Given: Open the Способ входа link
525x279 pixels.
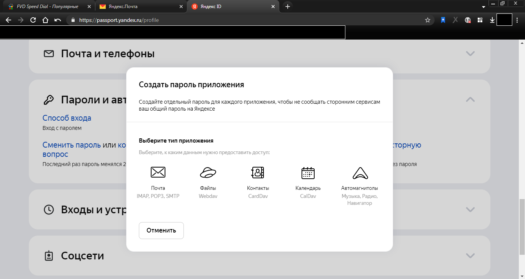Looking at the screenshot, I should tap(67, 118).
